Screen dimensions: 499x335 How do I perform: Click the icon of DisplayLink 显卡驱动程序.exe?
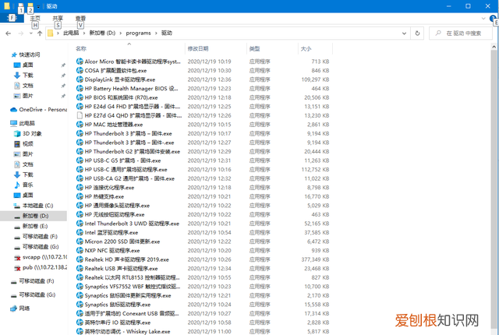[x=80, y=79]
